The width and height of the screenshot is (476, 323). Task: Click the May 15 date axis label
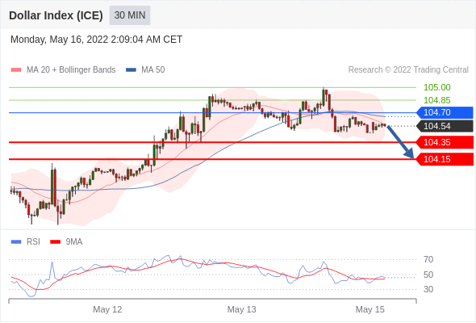[370, 309]
